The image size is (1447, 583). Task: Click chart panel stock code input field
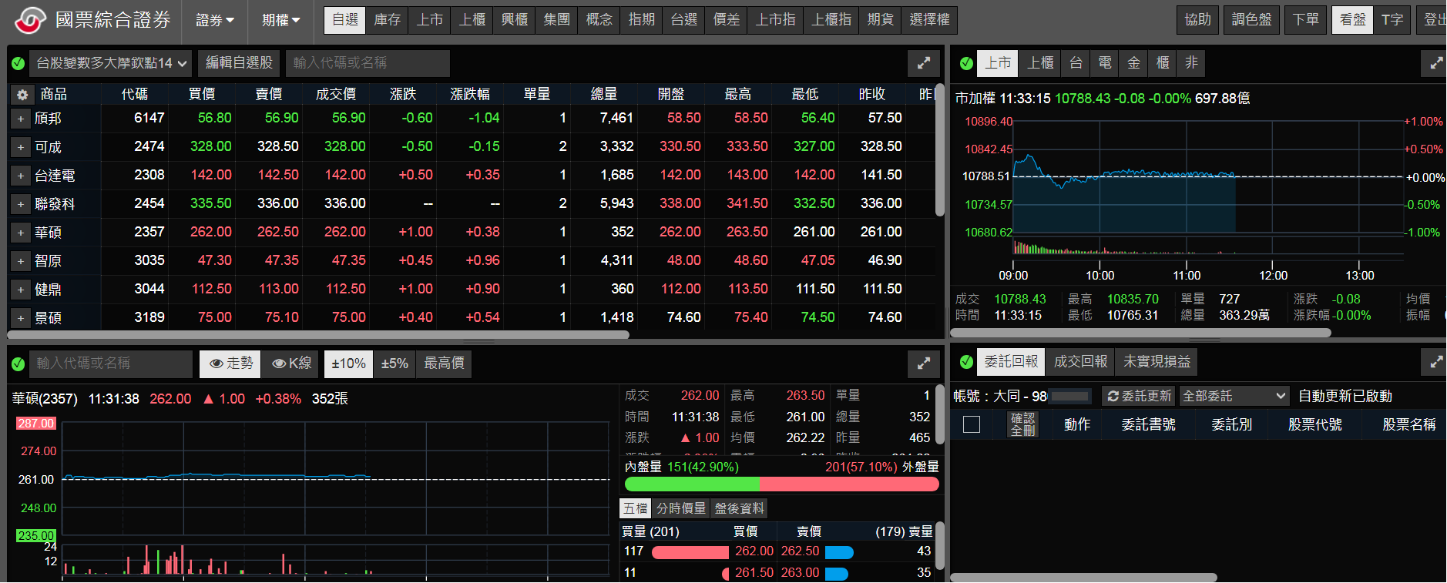click(110, 364)
